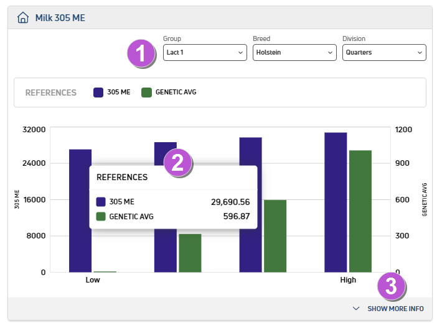Click the SHOW MORE INFO link
437x326 pixels.
pos(395,309)
